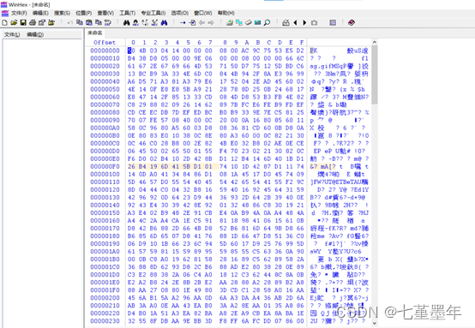
Task: Click the blue binoculars search icon
Action: point(164,22)
